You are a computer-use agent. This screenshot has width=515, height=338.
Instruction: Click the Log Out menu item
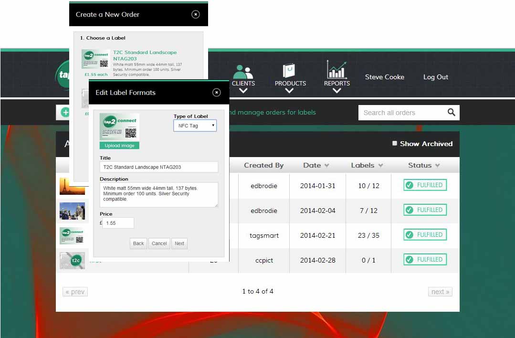(x=435, y=77)
